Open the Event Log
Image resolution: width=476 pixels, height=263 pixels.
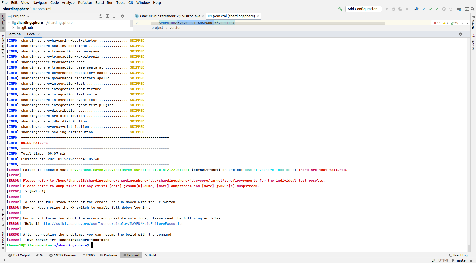pos(460,255)
